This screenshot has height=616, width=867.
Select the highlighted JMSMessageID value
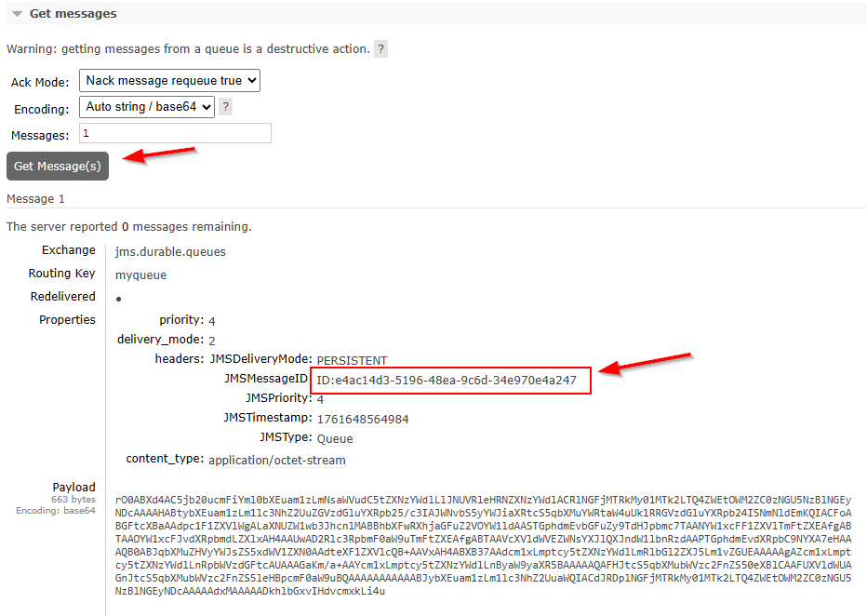click(x=450, y=380)
